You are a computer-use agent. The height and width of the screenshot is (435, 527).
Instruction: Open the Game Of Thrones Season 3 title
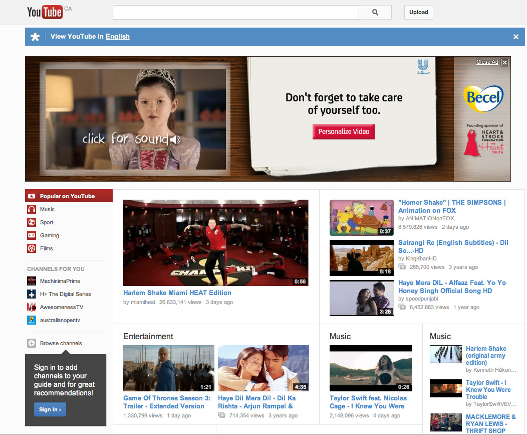tap(167, 402)
